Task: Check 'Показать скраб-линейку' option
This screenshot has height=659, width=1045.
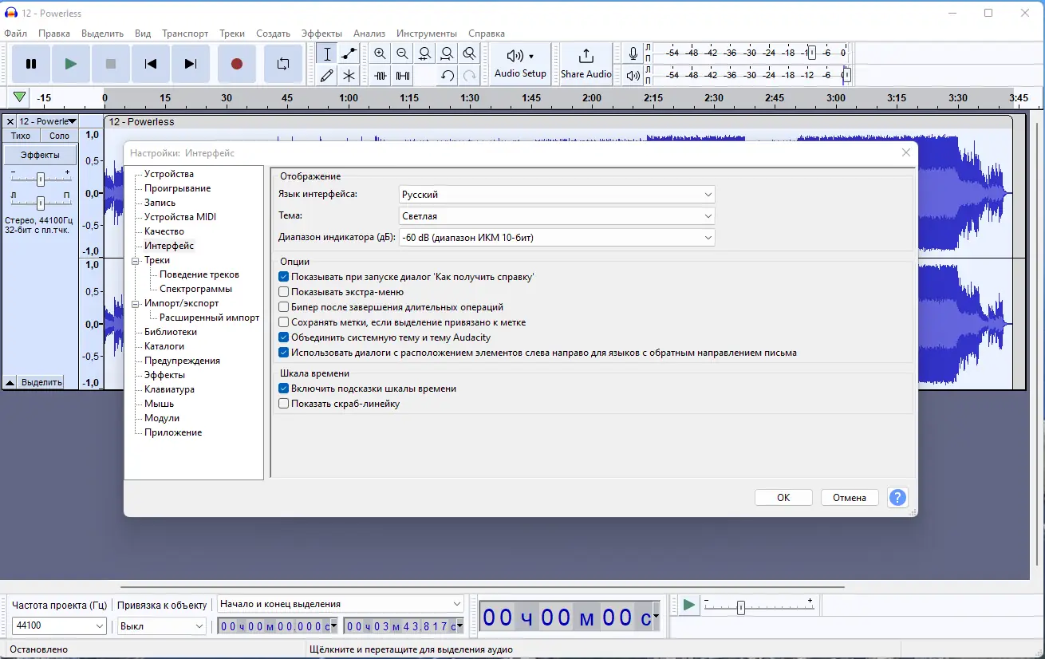Action: 284,404
